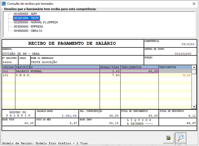Click the líquido a receber value 63,27

pyautogui.click(x=191, y=123)
